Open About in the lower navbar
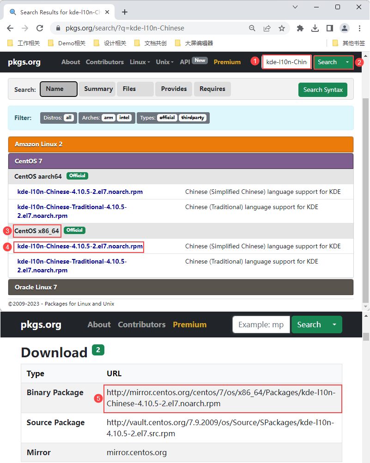 99,325
